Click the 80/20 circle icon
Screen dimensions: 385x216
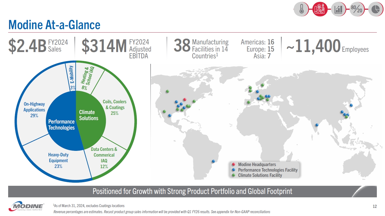tap(357, 9)
